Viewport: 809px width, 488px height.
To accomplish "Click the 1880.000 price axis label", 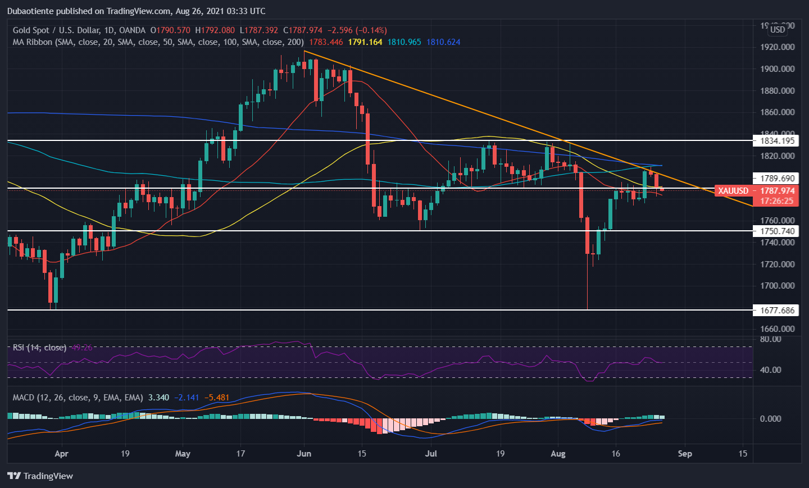I will 778,91.
